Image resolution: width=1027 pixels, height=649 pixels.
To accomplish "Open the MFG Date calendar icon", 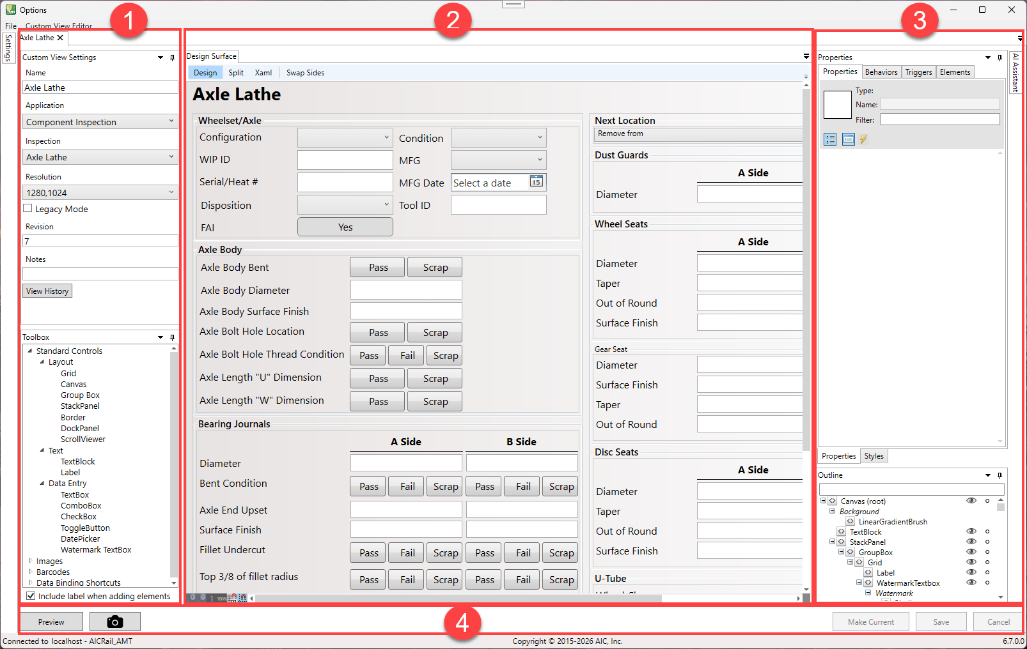I will tap(536, 181).
